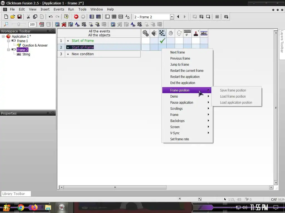
Task: Click the Storyboard controls checkered column icon
Action: [162, 33]
